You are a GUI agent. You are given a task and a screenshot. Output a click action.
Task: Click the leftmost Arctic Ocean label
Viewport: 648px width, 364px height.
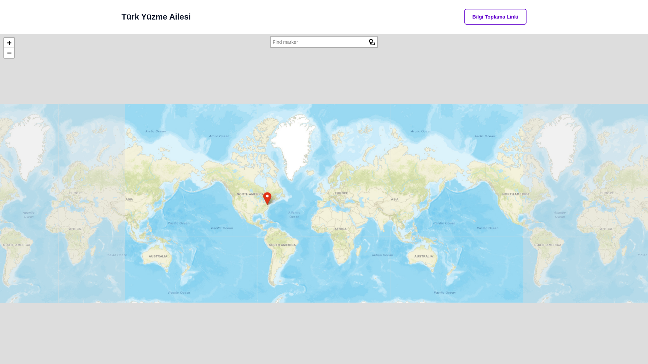click(155, 131)
